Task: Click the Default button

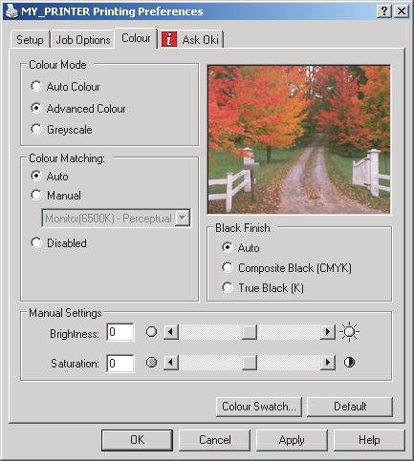Action: click(x=350, y=407)
